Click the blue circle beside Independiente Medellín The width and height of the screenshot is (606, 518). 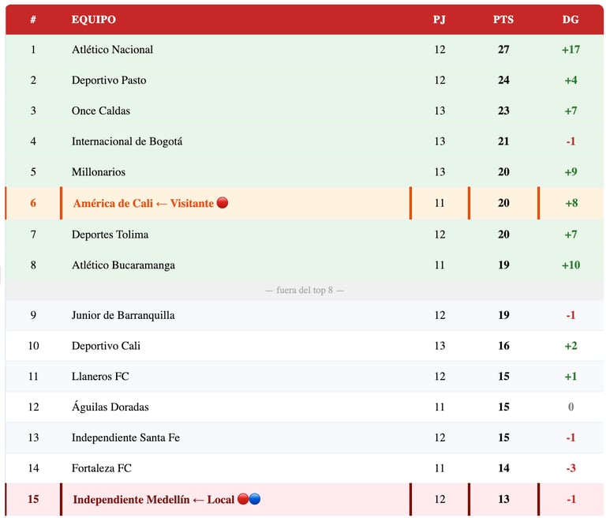[255, 499]
